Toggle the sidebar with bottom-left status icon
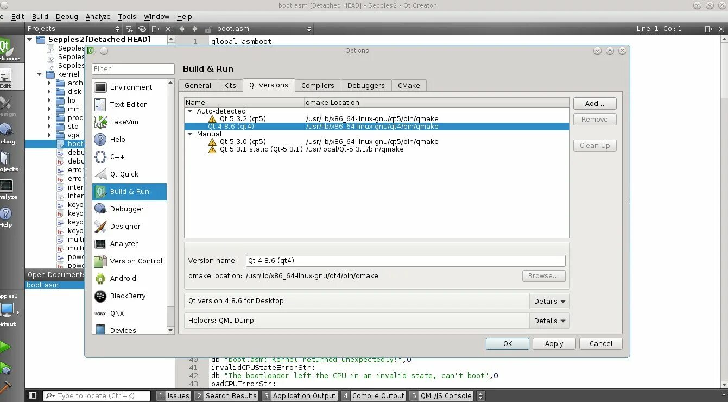This screenshot has width=728, height=402. pyautogui.click(x=33, y=395)
